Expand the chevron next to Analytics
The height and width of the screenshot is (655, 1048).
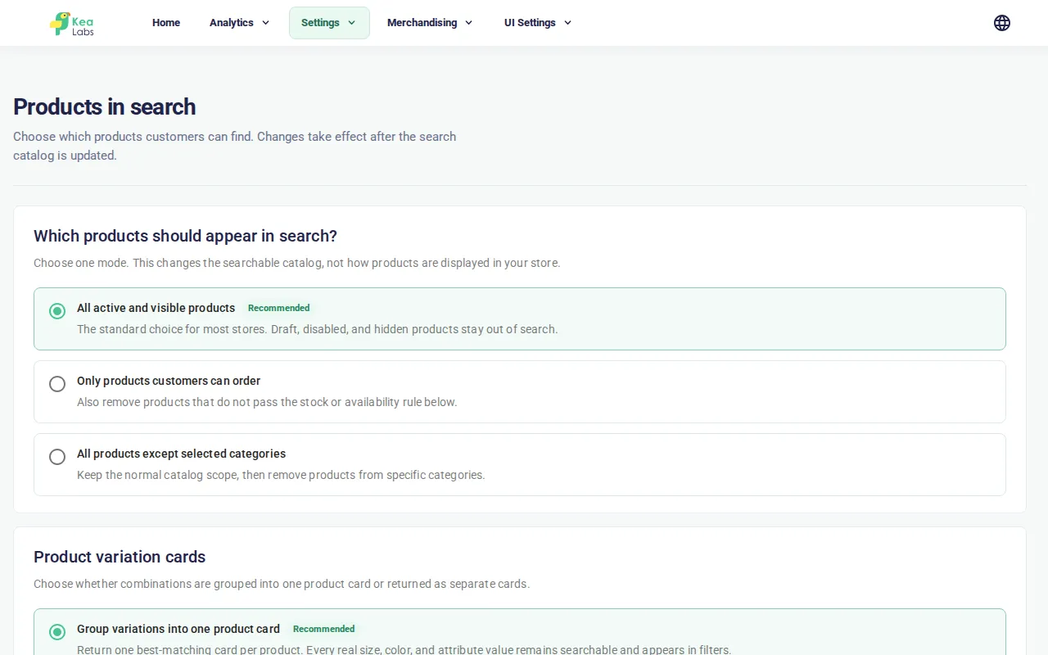pyautogui.click(x=265, y=23)
